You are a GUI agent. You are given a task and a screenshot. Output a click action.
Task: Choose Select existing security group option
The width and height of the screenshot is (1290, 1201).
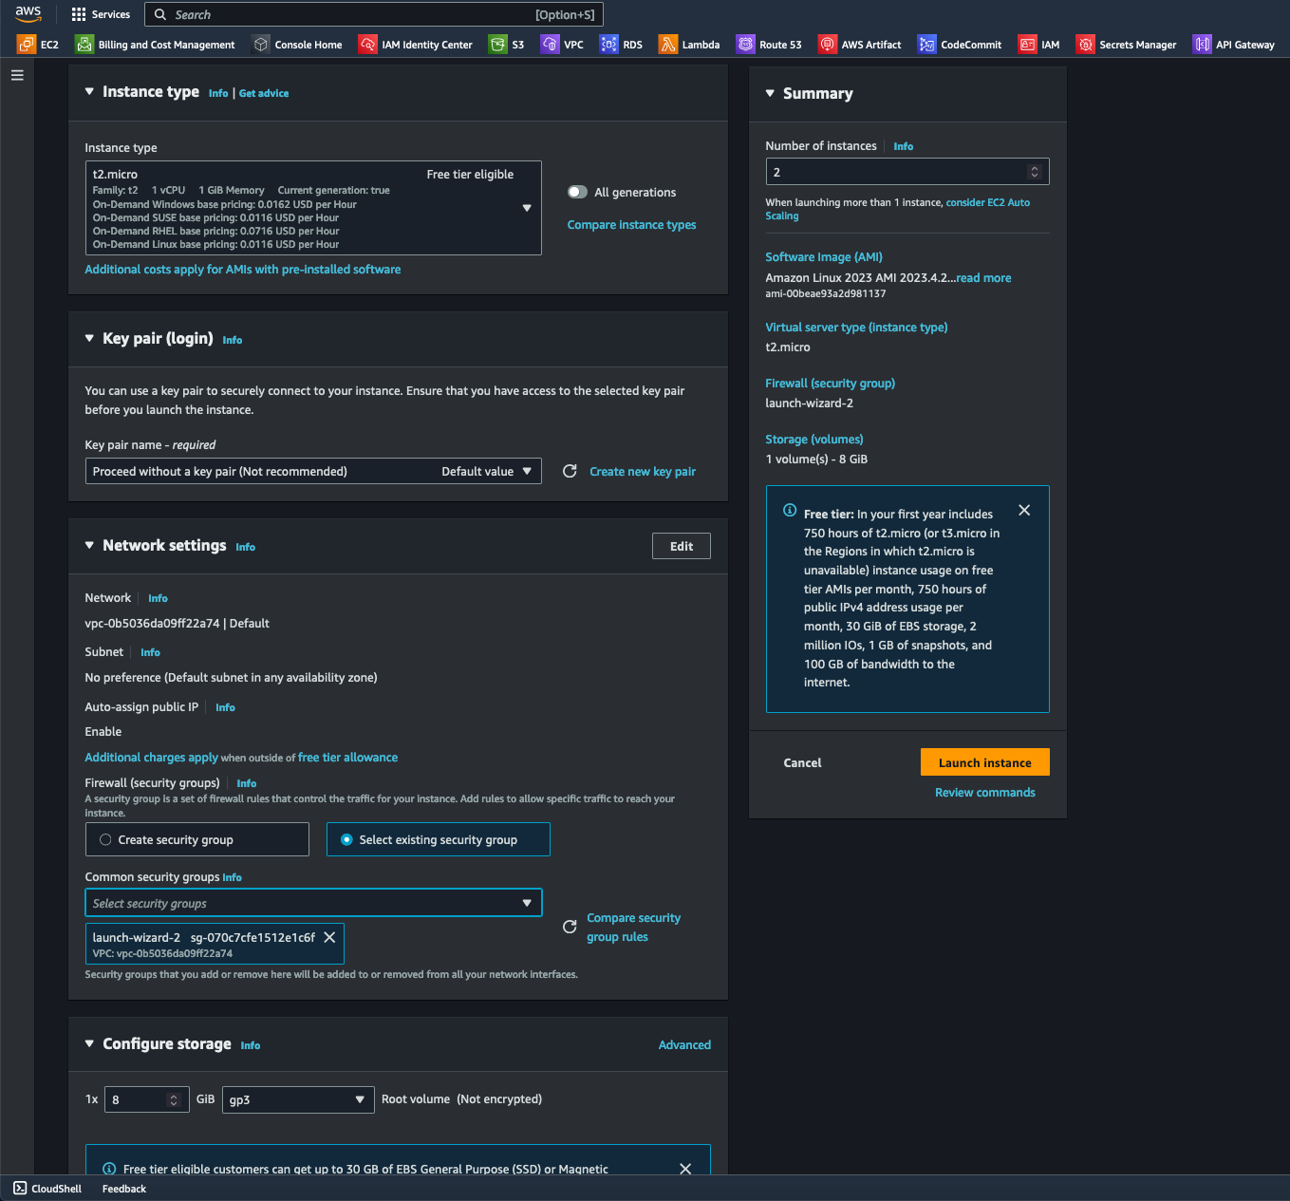click(439, 839)
